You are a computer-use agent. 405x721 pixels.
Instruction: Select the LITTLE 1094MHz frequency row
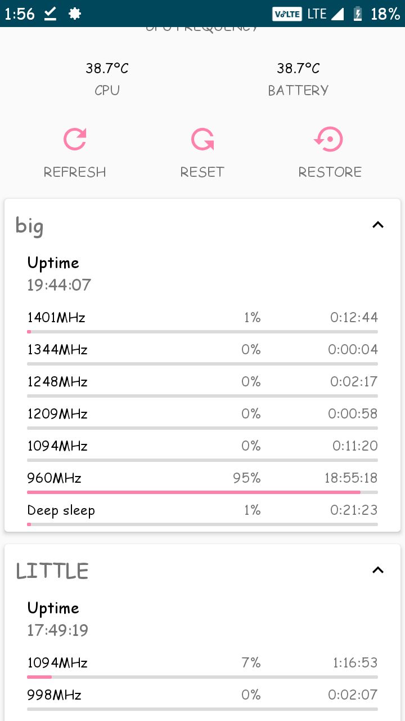coord(202,666)
